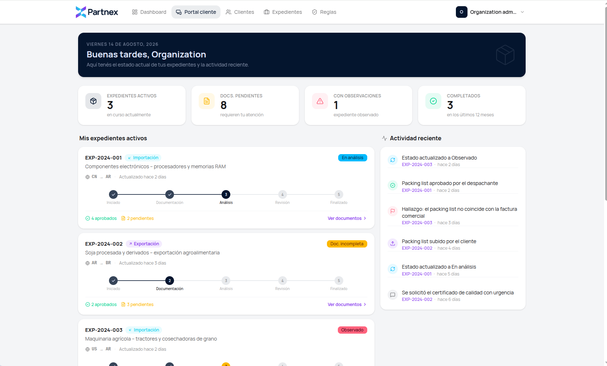The image size is (607, 366).
Task: Click the Completados check icon
Action: click(433, 101)
